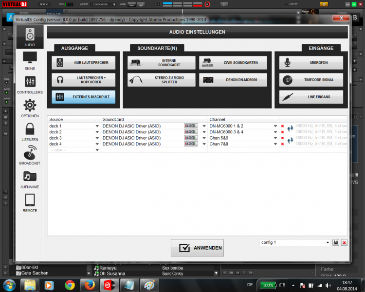The width and height of the screenshot is (365, 292).
Task: Click Anwenden to apply settings
Action: click(x=197, y=248)
